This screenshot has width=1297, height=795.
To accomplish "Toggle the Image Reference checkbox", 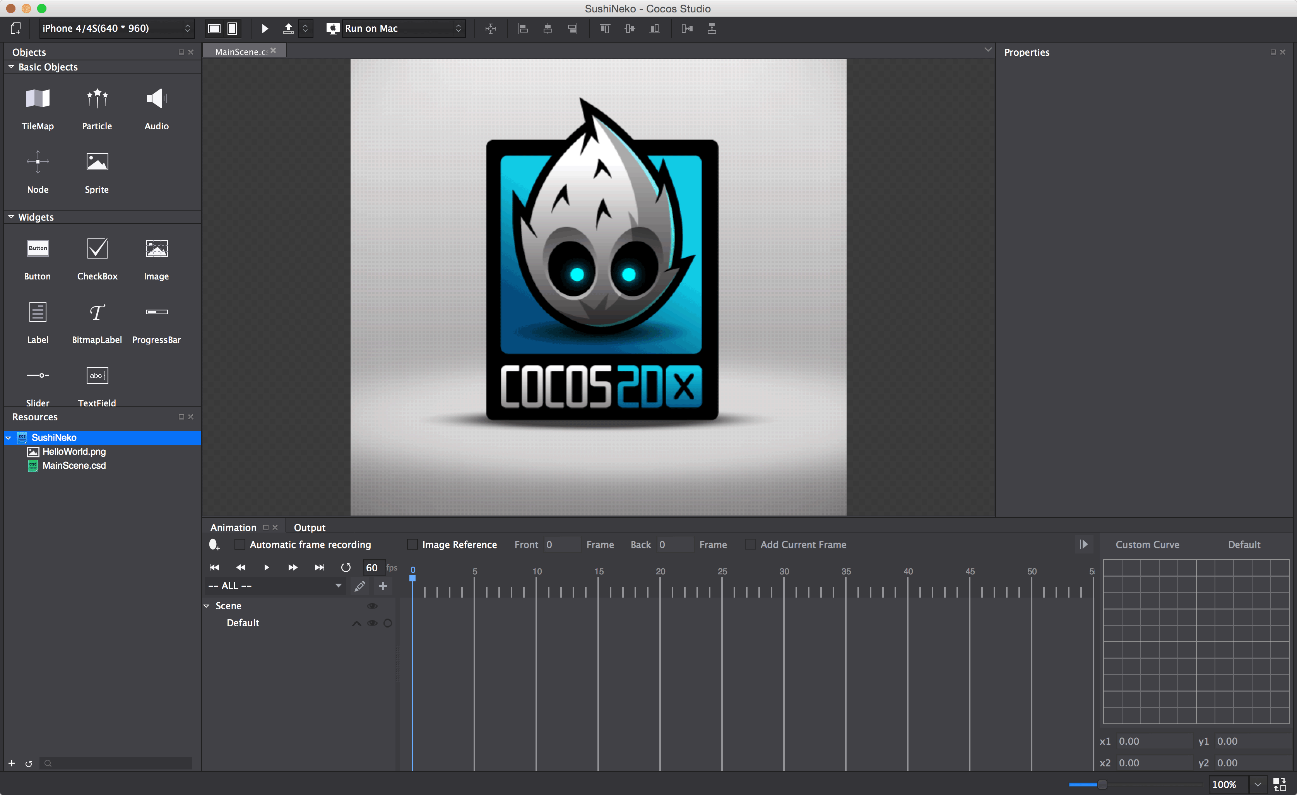I will (x=413, y=545).
